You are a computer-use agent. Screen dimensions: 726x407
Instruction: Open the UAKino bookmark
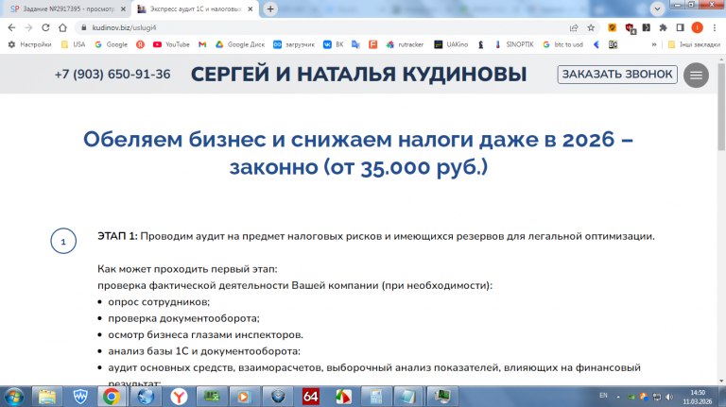tap(451, 44)
